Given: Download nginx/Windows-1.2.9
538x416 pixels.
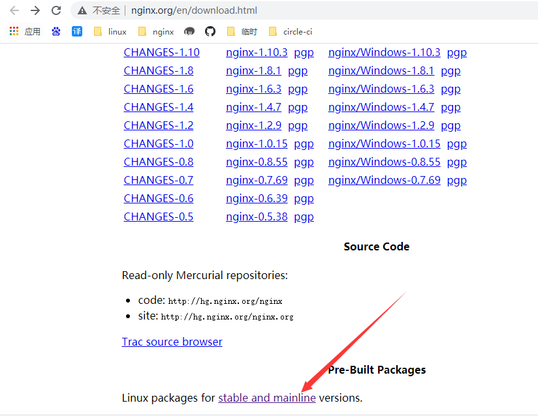Looking at the screenshot, I should (381, 125).
